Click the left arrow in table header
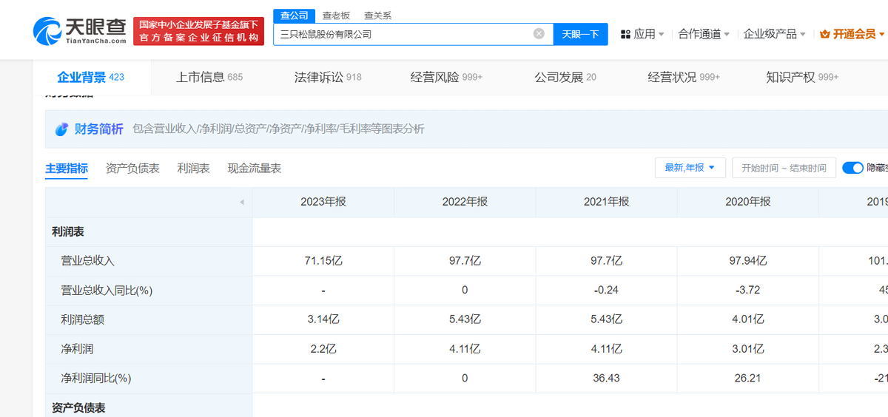Image resolution: width=888 pixels, height=417 pixels. tap(242, 203)
